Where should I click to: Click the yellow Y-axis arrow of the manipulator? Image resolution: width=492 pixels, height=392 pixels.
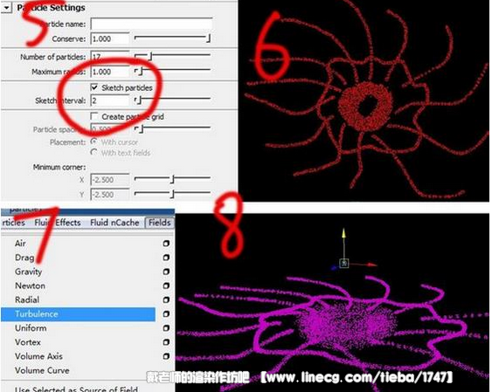coord(344,234)
